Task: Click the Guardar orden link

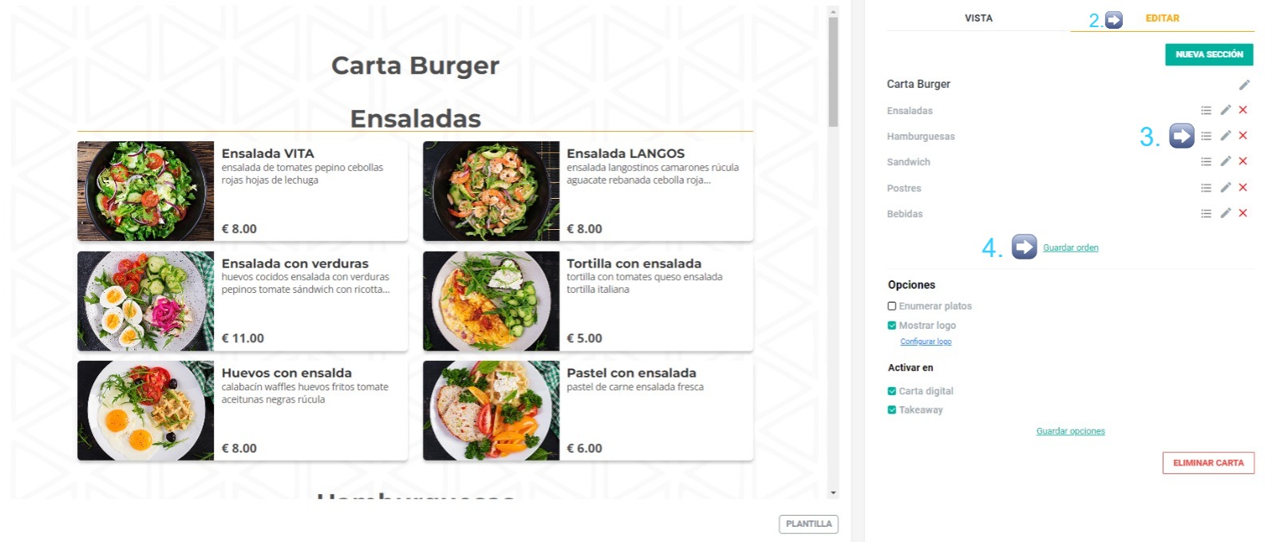Action: [x=1070, y=247]
